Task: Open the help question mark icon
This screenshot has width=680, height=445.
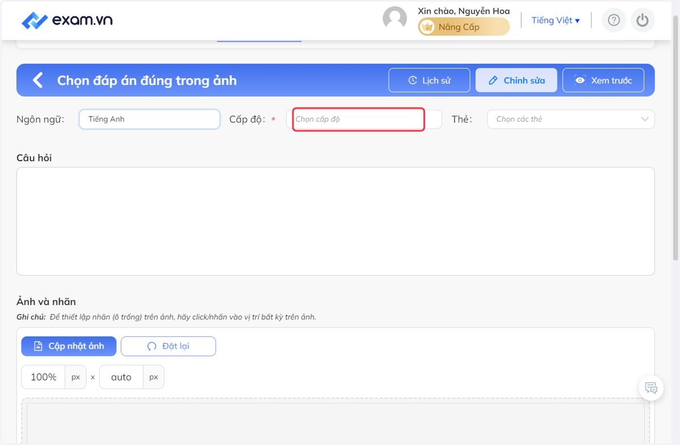Action: (614, 20)
